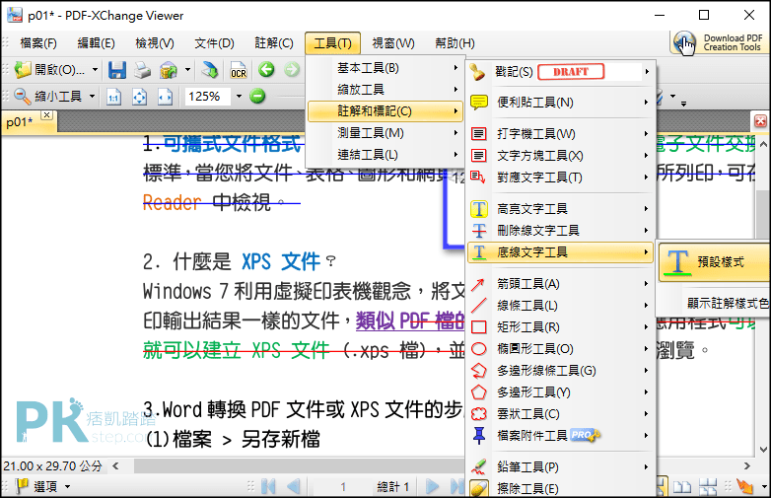
Task: Click the actual size 1:1 icon
Action: pyautogui.click(x=113, y=97)
